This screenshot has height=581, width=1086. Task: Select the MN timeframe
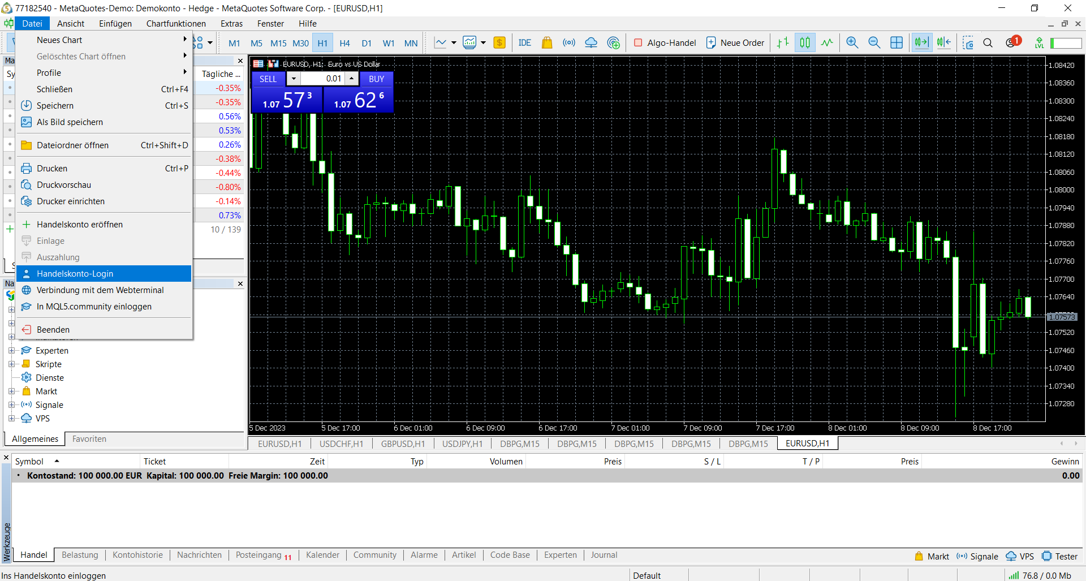411,43
